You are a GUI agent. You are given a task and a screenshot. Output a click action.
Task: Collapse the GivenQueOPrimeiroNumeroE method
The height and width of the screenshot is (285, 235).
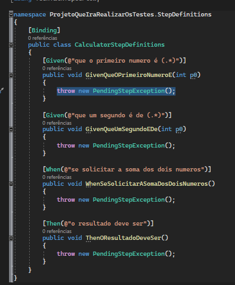coord(11,75)
